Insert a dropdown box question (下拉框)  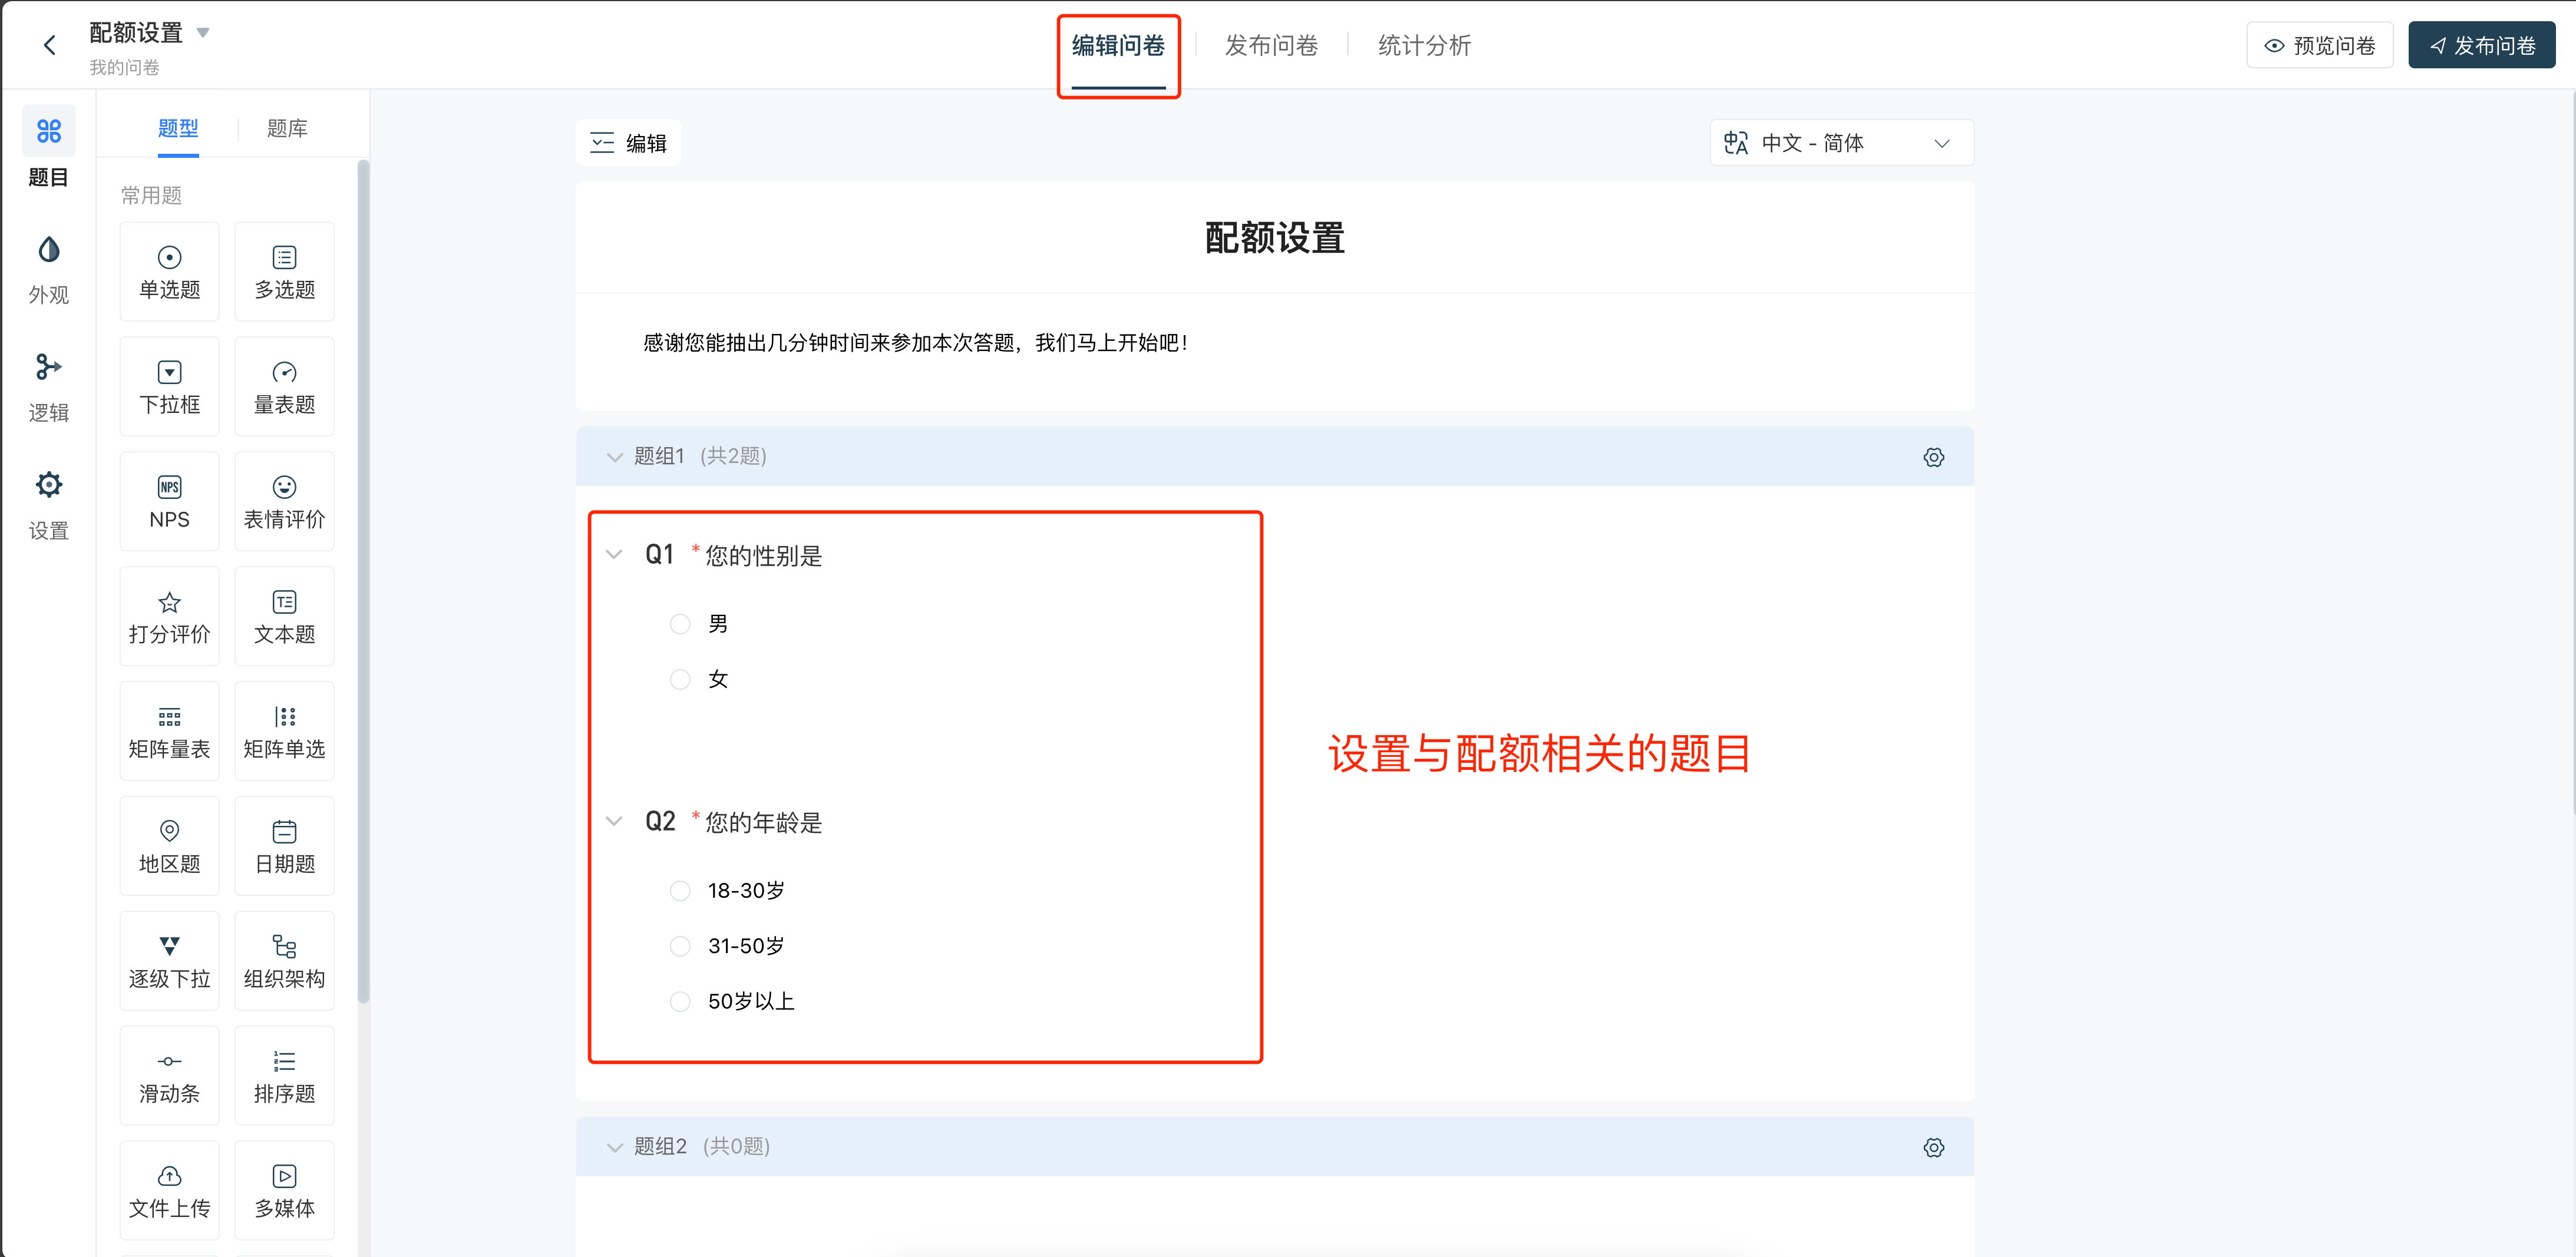[x=169, y=387]
